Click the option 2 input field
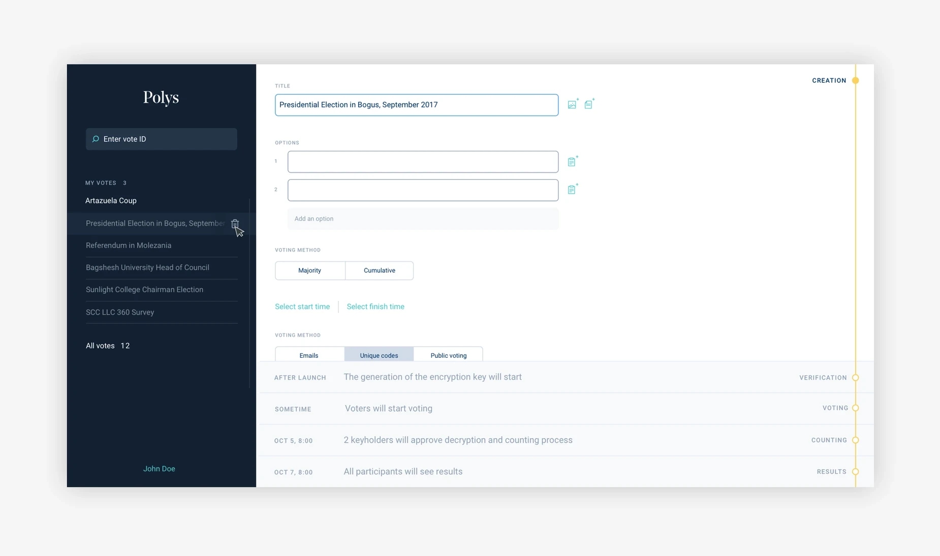Screen dimensions: 940x556 pos(423,190)
